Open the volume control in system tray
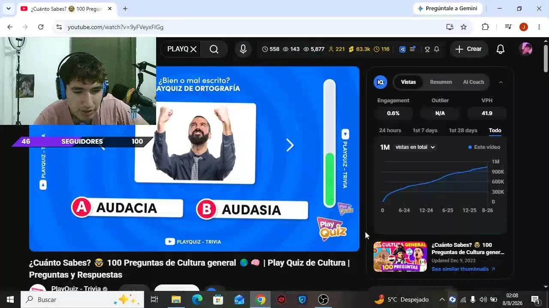The height and width of the screenshot is (308, 549). (483, 299)
